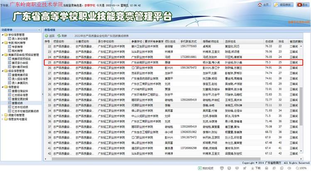Select the highlighted row number 25

(49, 62)
